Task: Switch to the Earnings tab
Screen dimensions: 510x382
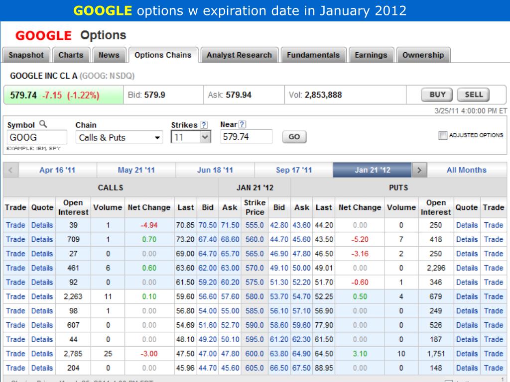Action: coord(371,55)
